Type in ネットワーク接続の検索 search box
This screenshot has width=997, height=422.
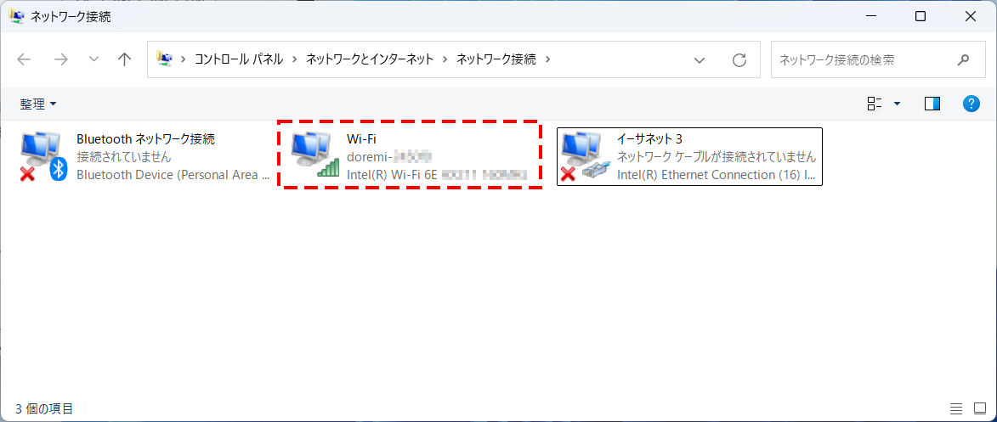click(858, 59)
